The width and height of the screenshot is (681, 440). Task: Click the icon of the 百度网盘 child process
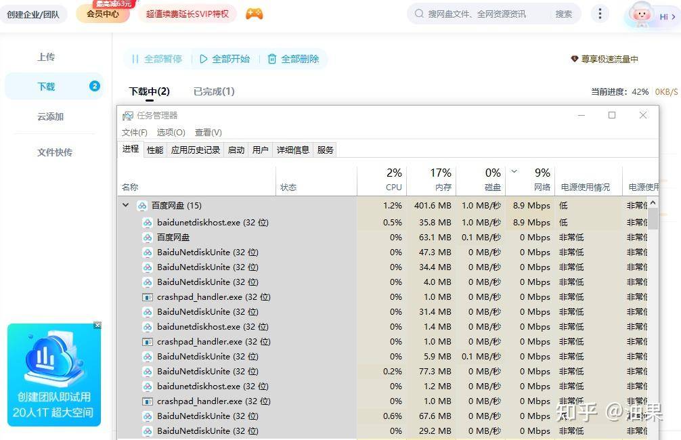(148, 238)
